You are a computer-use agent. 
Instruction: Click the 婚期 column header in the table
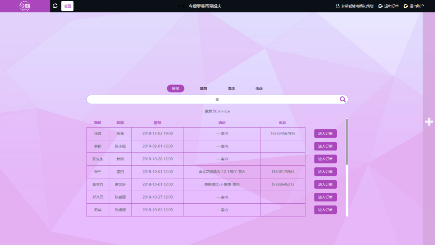click(157, 122)
